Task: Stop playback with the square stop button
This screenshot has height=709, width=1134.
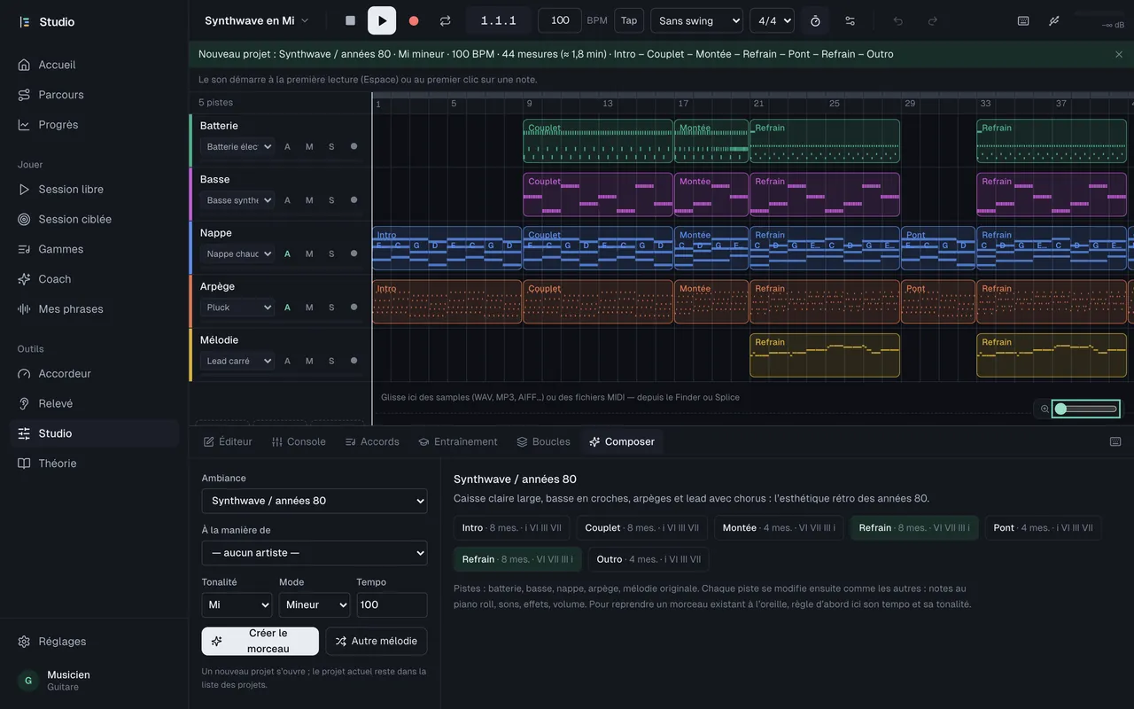Action: coord(350,20)
